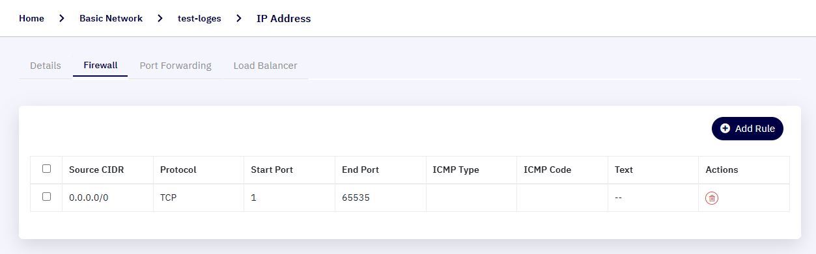Click the chevron after Home breadcrumb
Viewport: 816px width, 254px height.
(62, 18)
